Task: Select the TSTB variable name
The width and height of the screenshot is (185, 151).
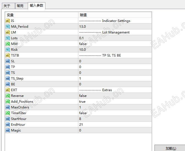Action: 15,55
